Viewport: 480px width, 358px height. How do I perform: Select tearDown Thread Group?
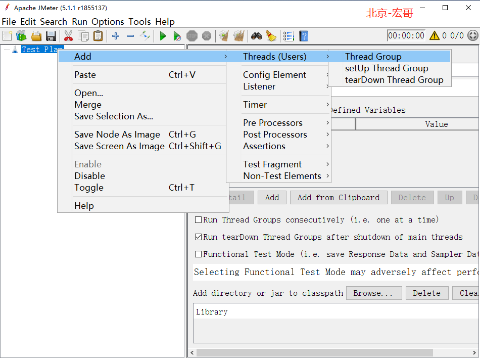390,79
